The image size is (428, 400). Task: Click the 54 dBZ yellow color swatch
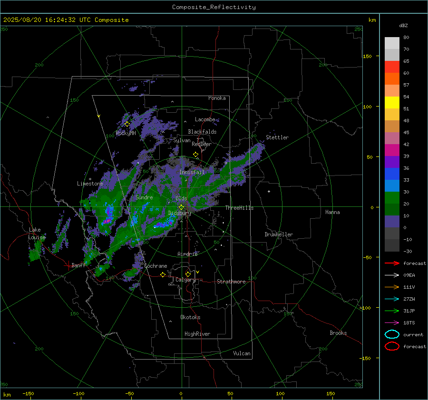[x=392, y=102]
